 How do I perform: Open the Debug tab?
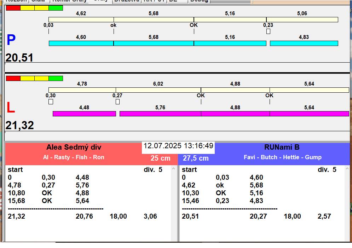tap(199, 1)
